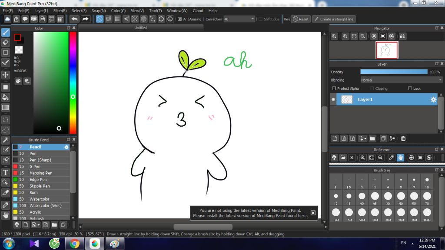Zoom in within the Navigator panel
The image size is (445, 250).
click(345, 36)
